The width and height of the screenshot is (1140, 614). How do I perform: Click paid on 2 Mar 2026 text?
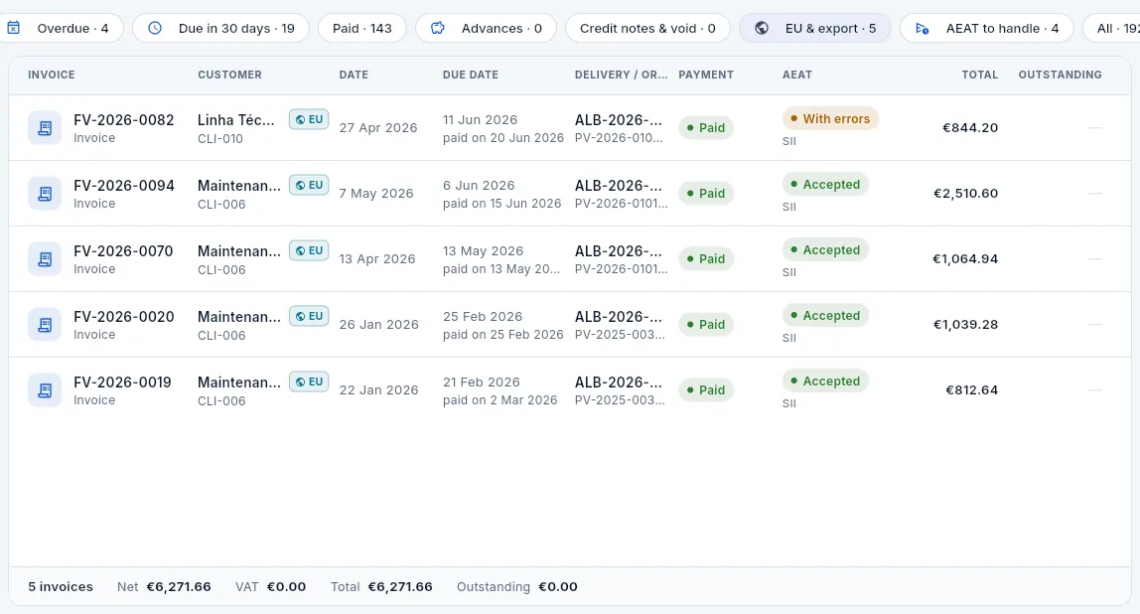coord(500,400)
